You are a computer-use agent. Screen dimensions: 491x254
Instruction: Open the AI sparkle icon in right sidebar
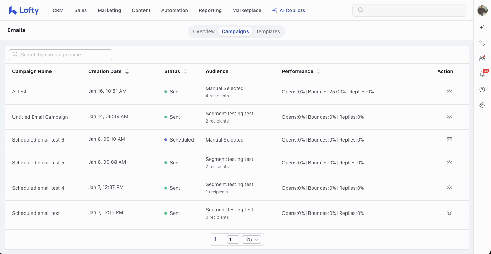pos(482,28)
